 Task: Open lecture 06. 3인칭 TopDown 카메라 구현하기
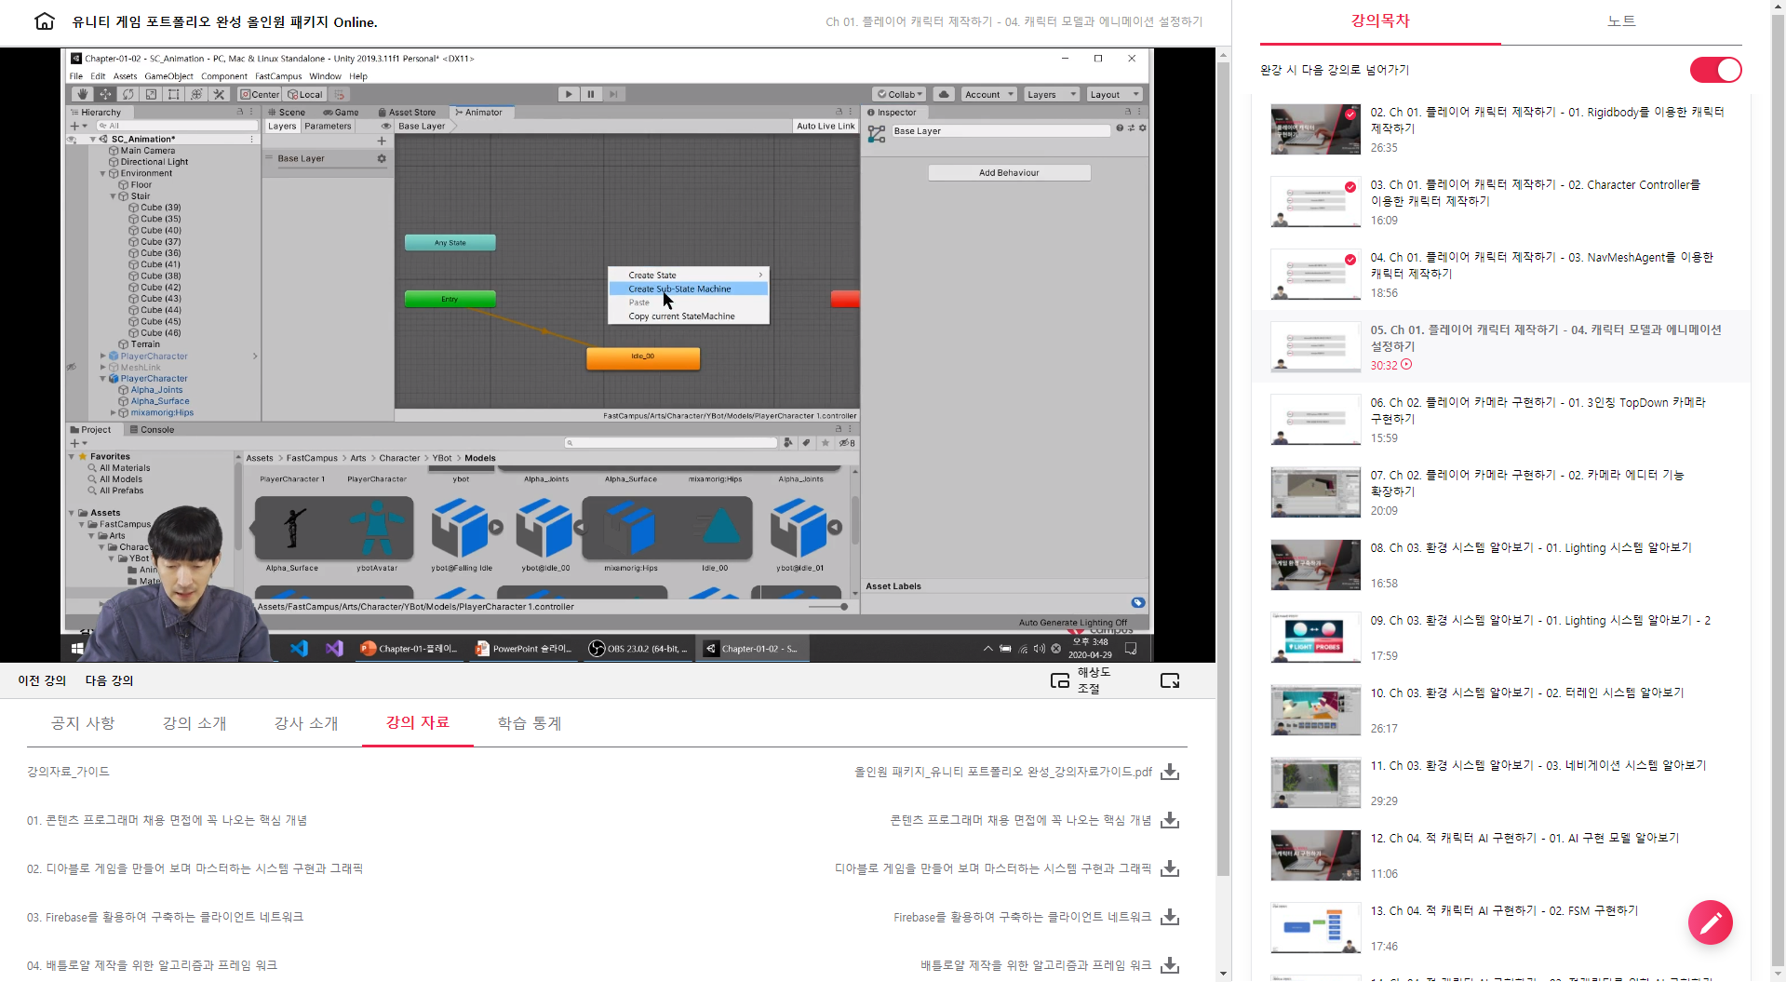point(1500,419)
